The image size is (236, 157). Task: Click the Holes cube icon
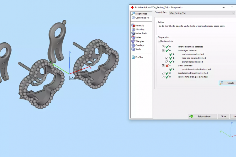(133, 37)
